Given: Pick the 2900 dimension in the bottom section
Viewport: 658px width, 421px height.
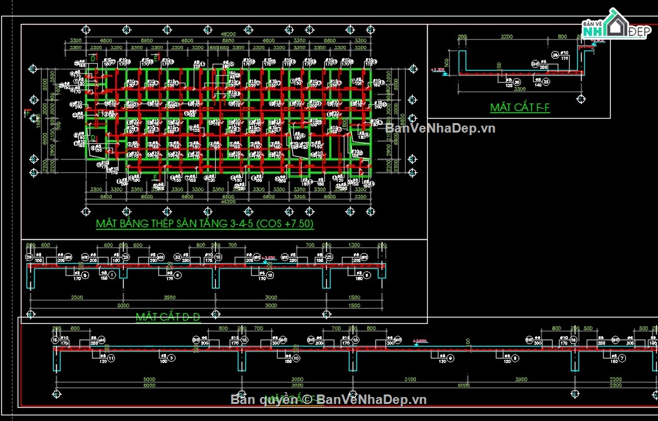Looking at the screenshot, I should click(521, 379).
